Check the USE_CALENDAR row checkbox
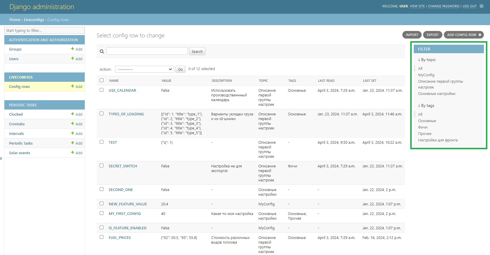This screenshot has width=490, height=255. [x=101, y=90]
